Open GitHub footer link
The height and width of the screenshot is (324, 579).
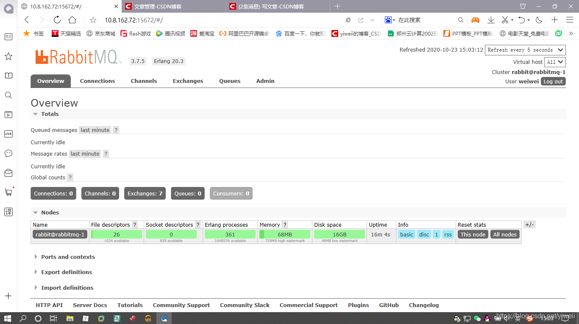point(389,305)
